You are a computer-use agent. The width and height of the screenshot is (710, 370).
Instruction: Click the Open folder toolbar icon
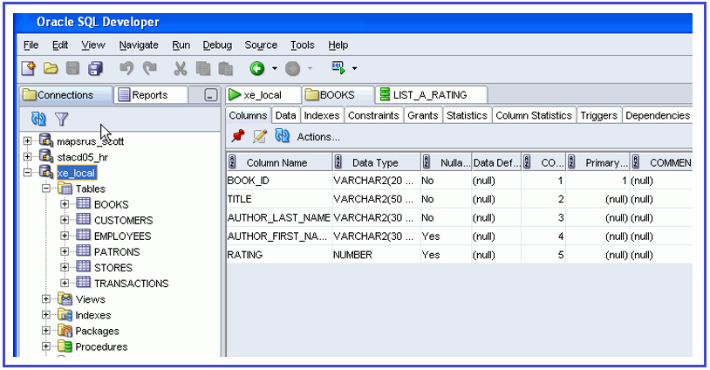pyautogui.click(x=51, y=68)
